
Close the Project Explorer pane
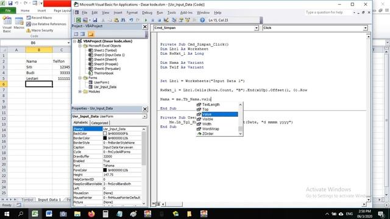(145, 27)
